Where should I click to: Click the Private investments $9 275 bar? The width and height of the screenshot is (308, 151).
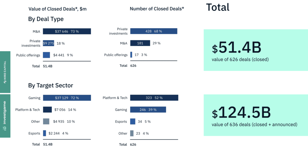click(48, 43)
